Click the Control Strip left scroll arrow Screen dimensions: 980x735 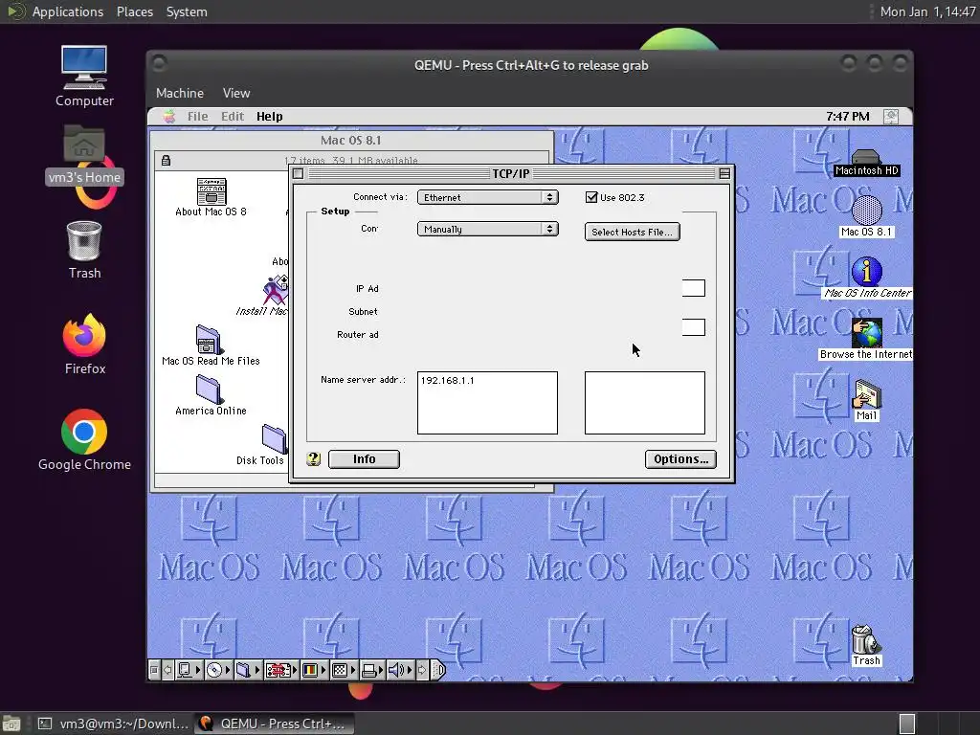(x=167, y=670)
